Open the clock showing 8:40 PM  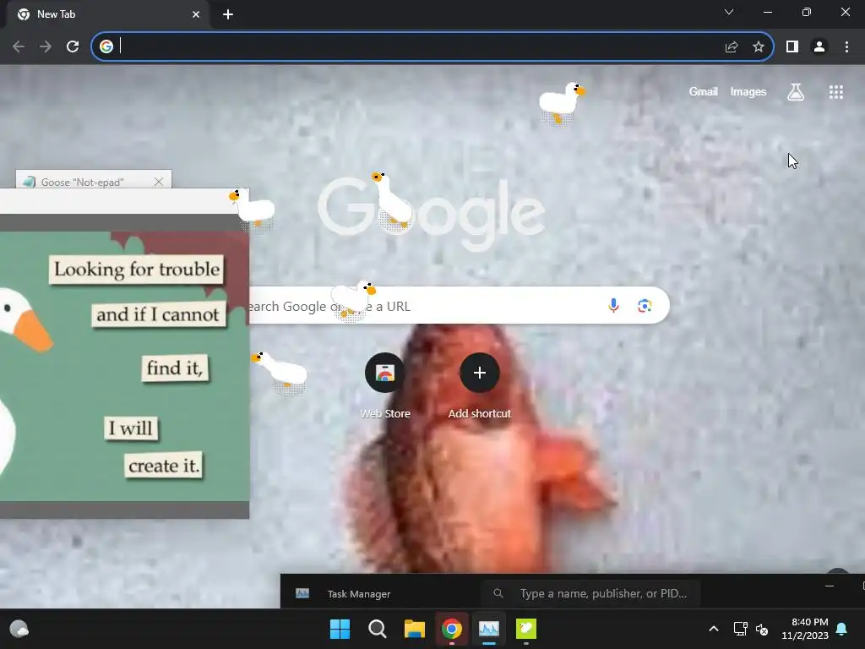[805, 629]
